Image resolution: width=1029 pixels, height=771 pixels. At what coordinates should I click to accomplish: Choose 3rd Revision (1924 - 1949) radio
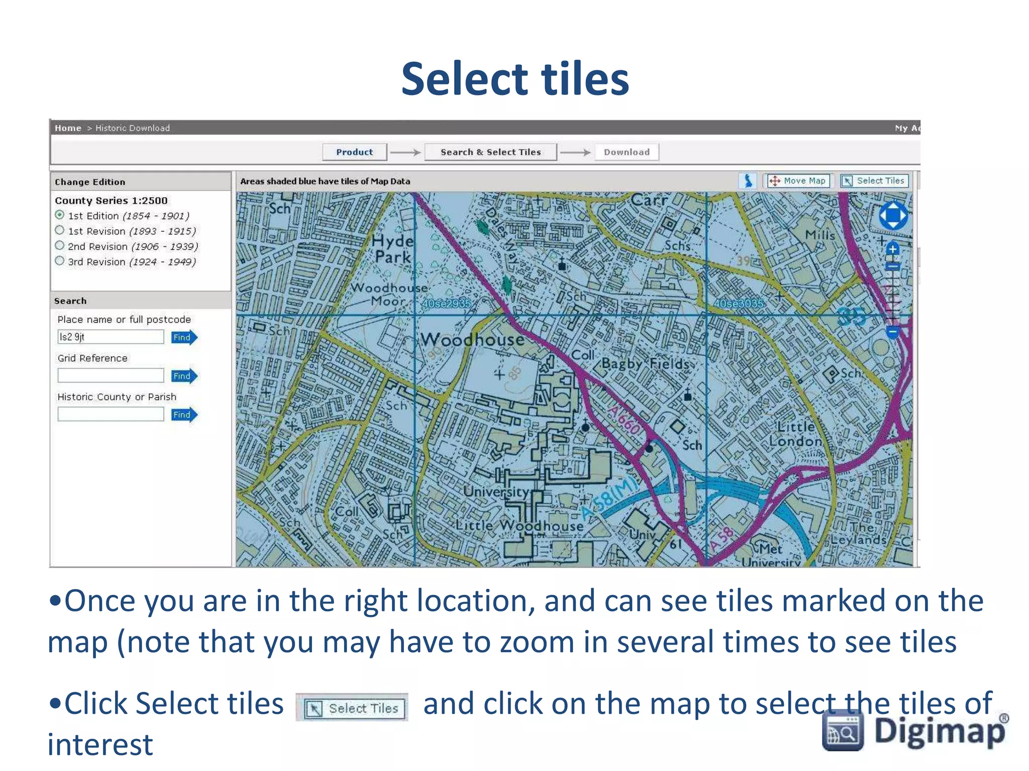(x=60, y=261)
